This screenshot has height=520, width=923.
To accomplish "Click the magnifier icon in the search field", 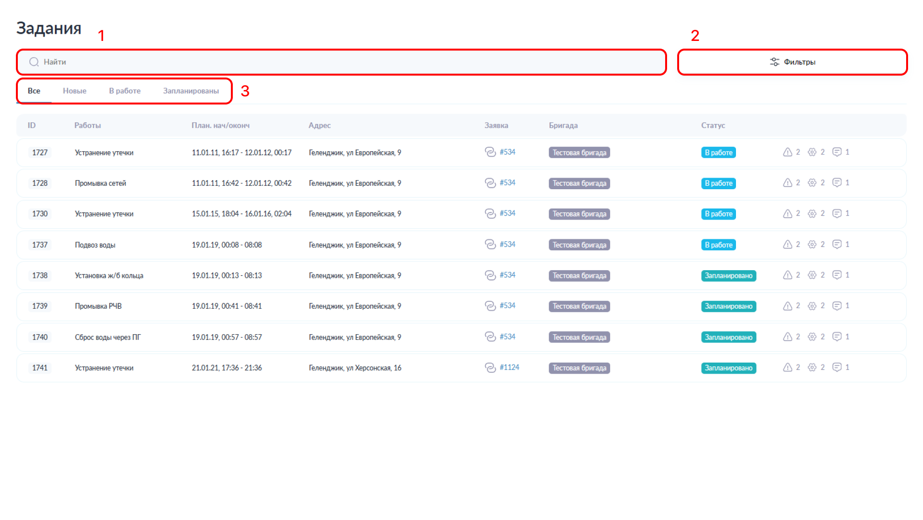I will [x=34, y=62].
